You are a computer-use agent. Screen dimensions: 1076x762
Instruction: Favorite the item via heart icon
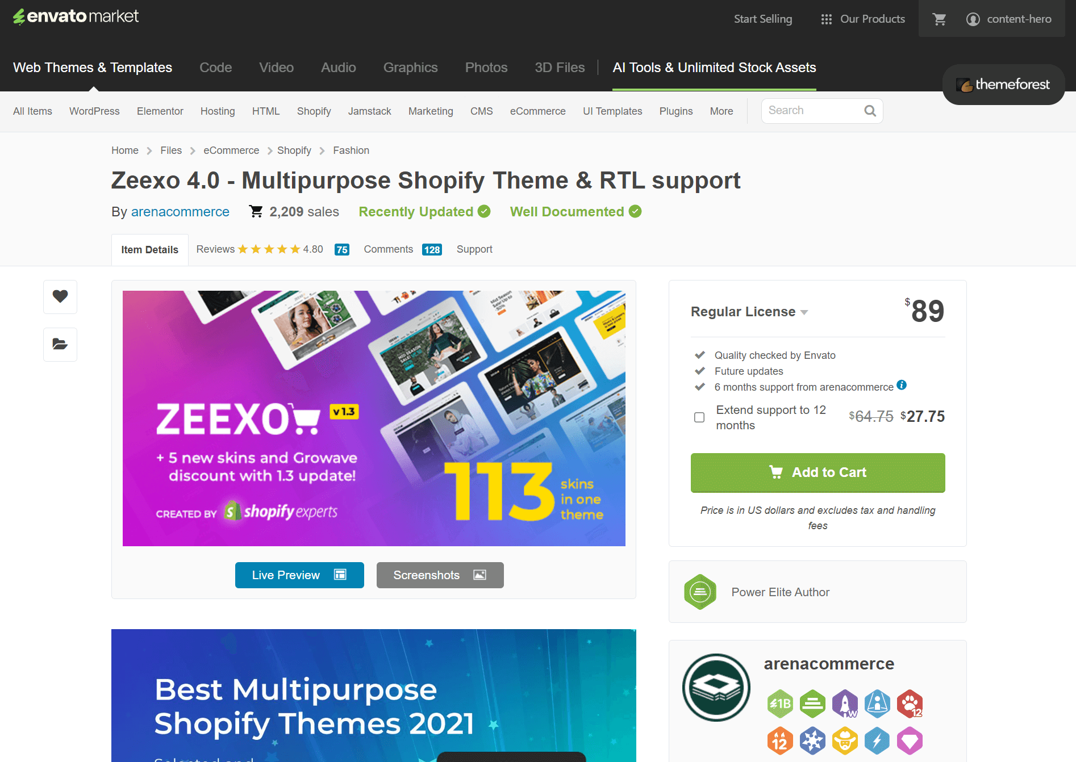click(60, 296)
